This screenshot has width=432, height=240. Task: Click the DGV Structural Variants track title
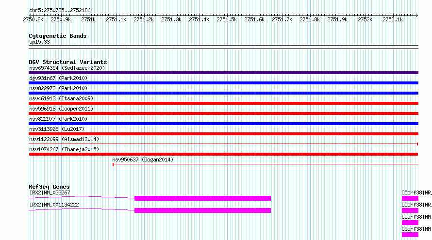coord(68,62)
